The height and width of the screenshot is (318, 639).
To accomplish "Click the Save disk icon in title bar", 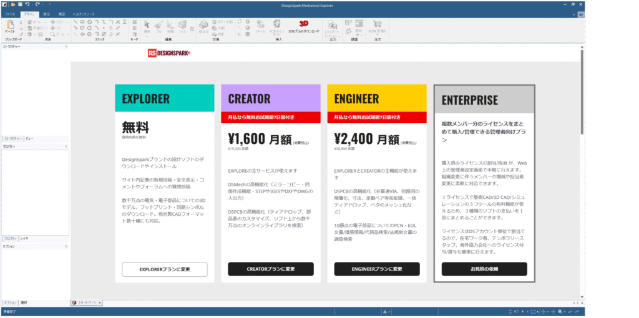I will (x=19, y=4).
